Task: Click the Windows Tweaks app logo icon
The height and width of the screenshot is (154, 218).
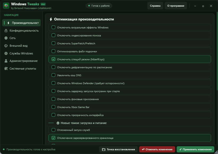Action: pyautogui.click(x=6, y=6)
